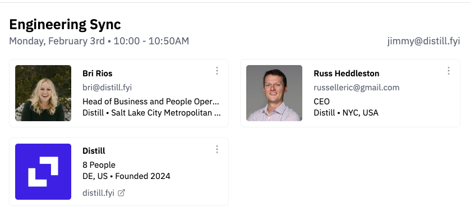Click the Distill company logo
Screen dimensions: 470x216
(43, 172)
